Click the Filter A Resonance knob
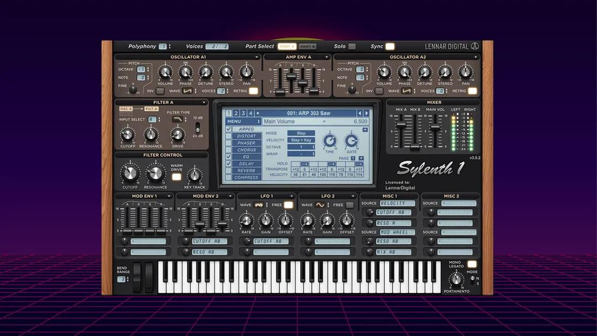Screen dimensions: 597x336 [151, 135]
